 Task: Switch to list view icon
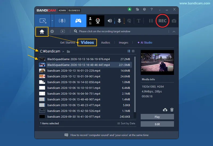pos(129,51)
